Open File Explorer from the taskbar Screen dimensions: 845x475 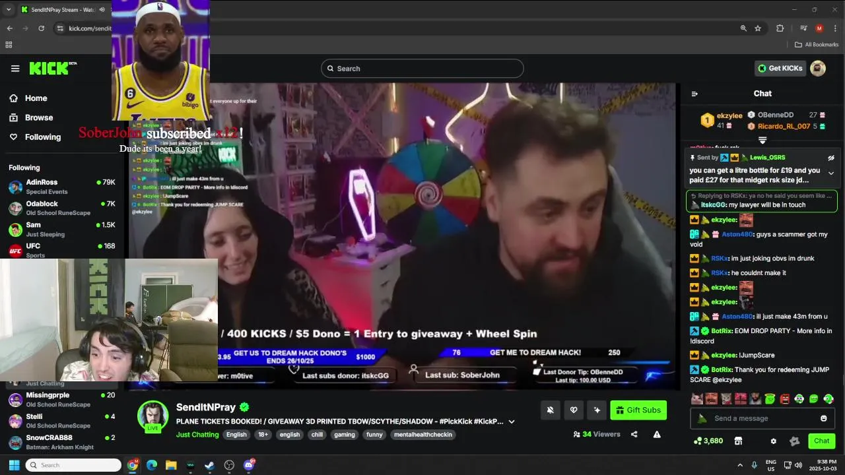click(171, 465)
